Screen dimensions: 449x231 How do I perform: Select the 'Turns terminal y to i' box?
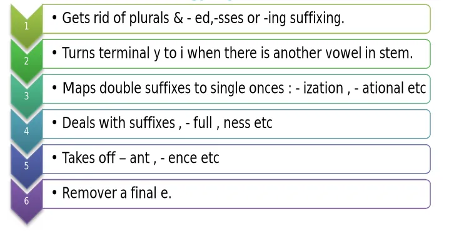(236, 54)
